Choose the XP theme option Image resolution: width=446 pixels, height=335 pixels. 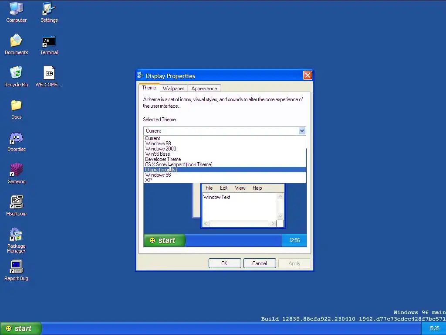click(x=225, y=180)
